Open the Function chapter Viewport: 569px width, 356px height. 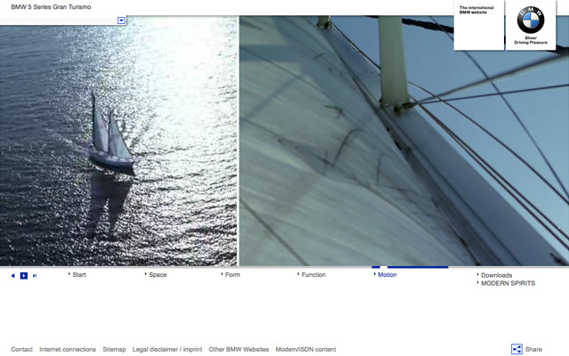[x=313, y=275]
